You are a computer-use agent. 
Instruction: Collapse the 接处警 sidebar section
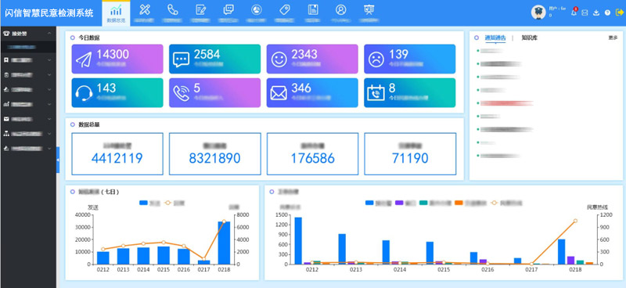(49, 34)
